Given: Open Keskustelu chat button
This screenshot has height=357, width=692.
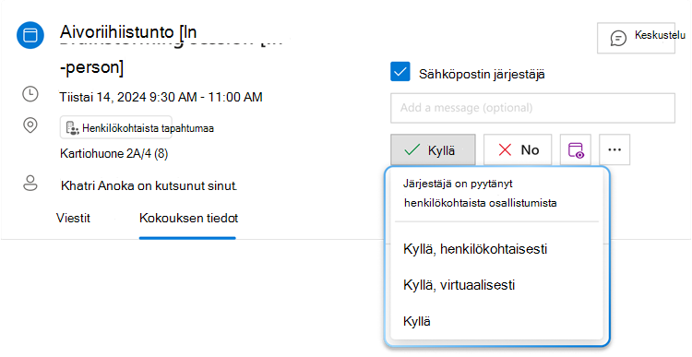Looking at the screenshot, I should click(x=636, y=38).
